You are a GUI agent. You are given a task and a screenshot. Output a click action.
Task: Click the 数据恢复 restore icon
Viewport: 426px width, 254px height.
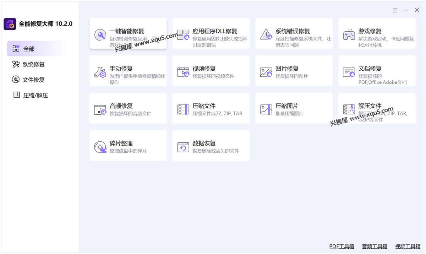point(183,147)
